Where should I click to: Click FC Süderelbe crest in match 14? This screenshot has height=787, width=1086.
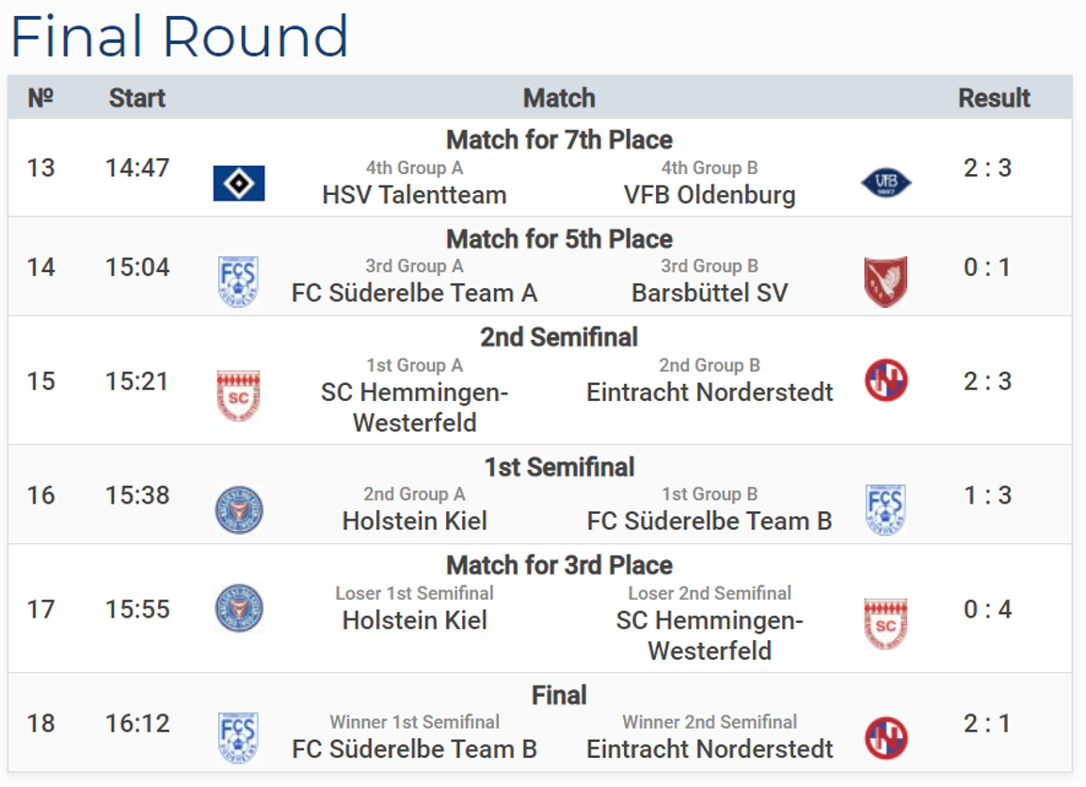238,281
